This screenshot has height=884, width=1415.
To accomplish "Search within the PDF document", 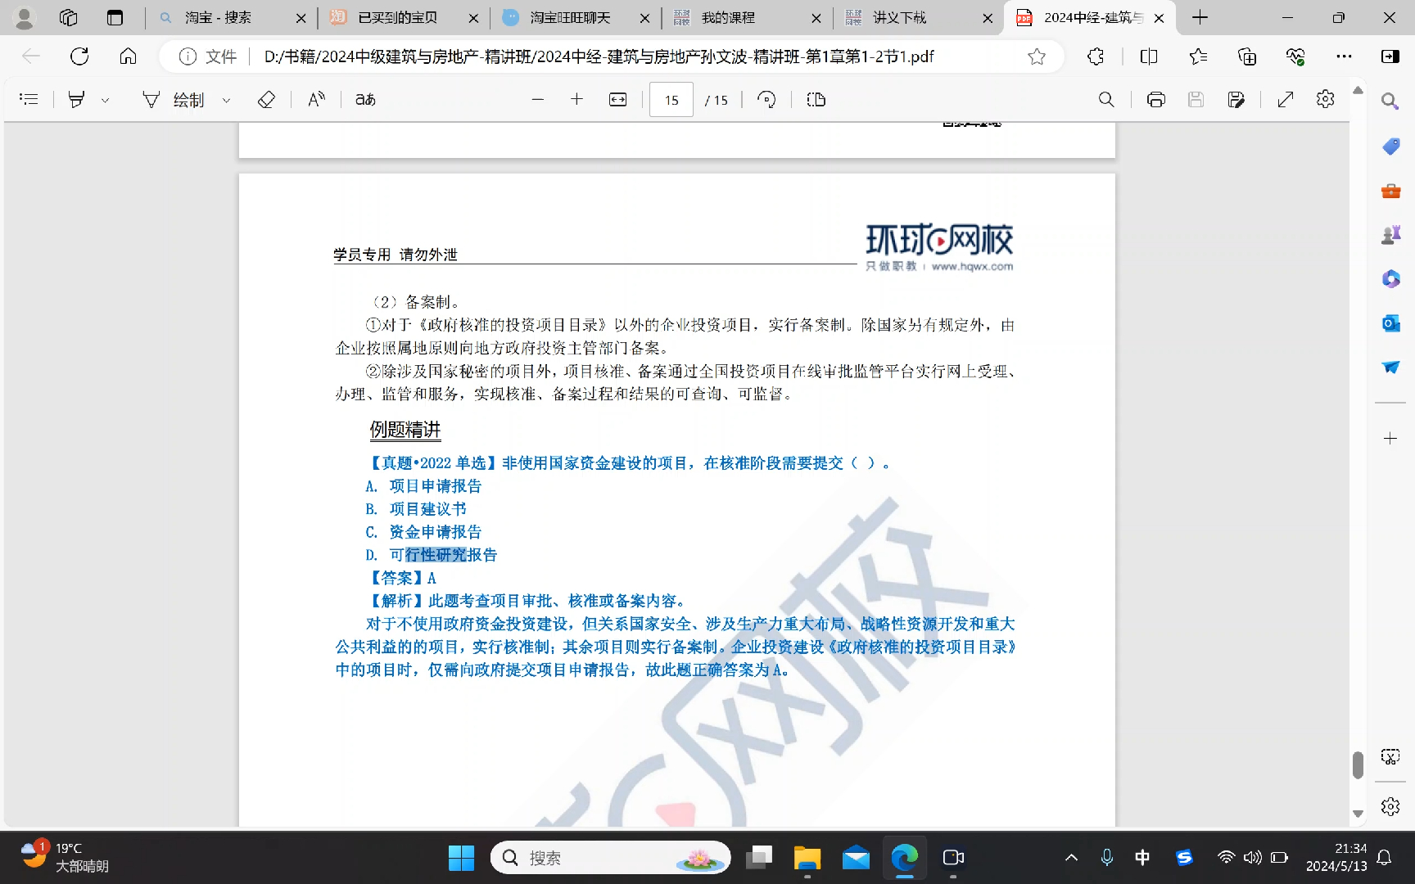I will [1106, 100].
